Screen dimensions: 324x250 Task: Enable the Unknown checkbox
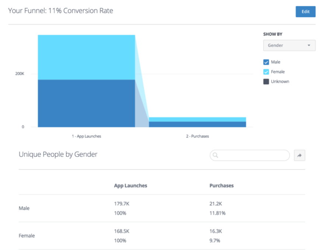(266, 81)
